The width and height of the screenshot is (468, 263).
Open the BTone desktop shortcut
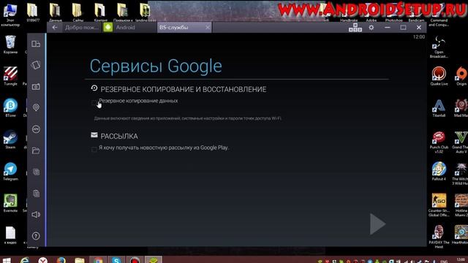[10, 108]
